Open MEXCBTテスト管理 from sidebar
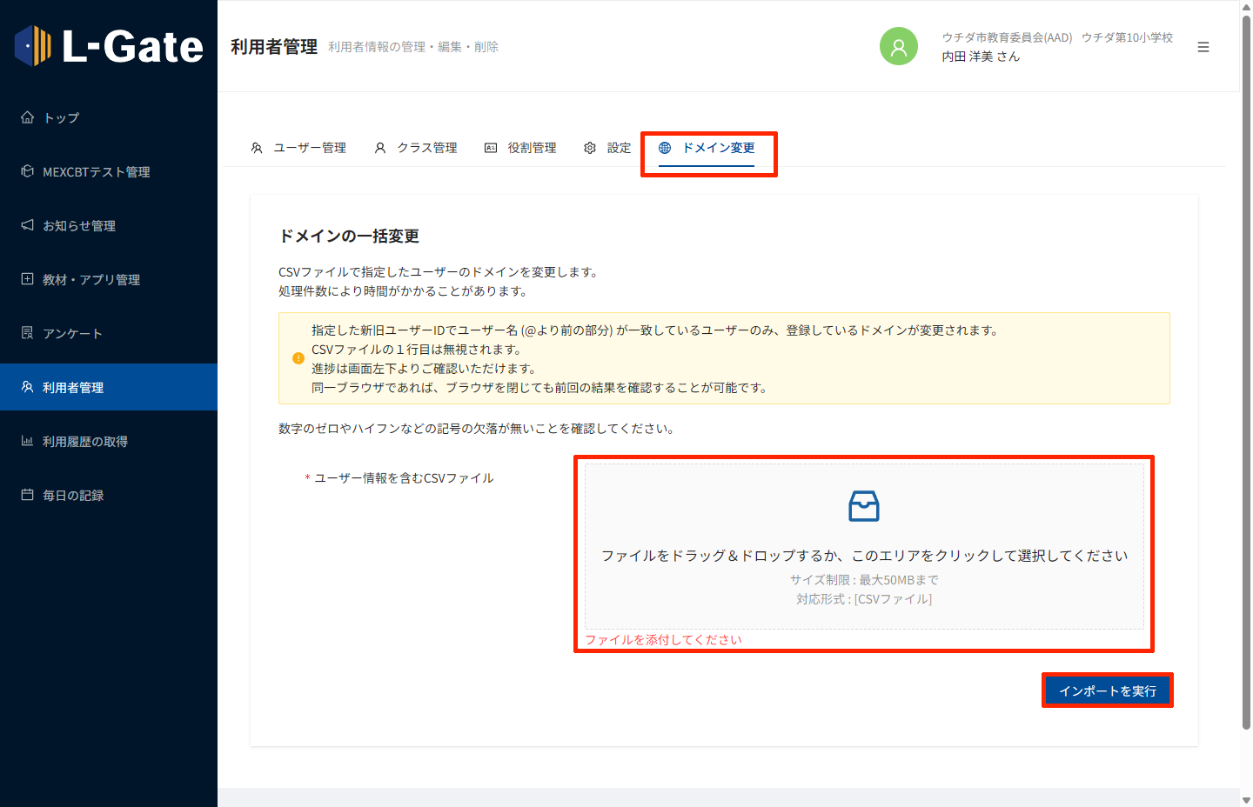1253x807 pixels. pos(96,172)
